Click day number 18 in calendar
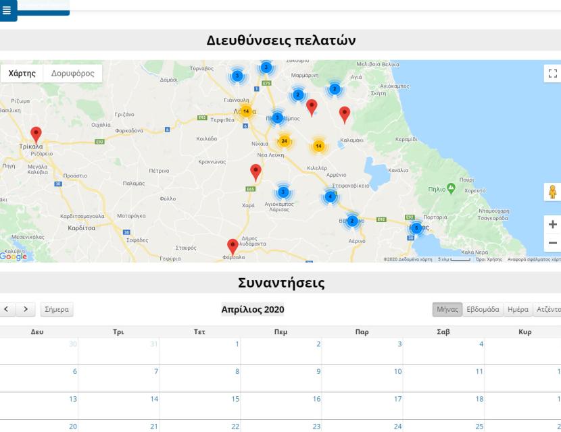Screen dimensions: 561x432 click(479, 399)
